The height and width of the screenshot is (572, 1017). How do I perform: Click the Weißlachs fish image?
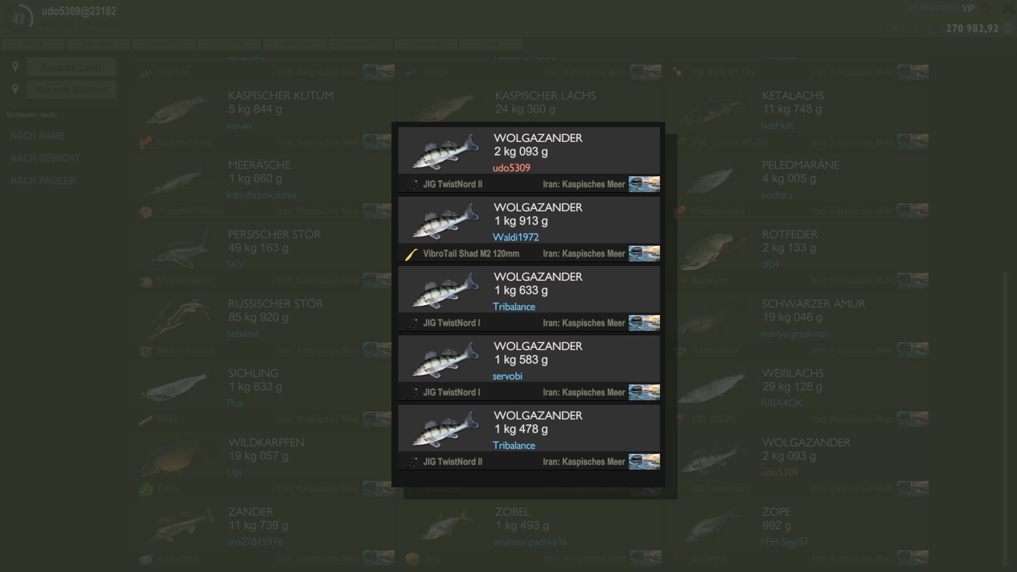click(x=712, y=387)
